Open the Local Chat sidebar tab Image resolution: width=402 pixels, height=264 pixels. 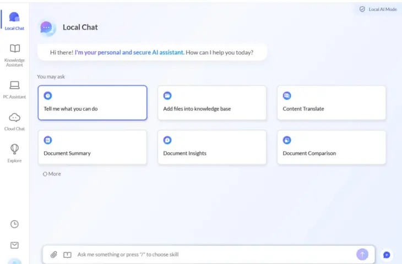pyautogui.click(x=14, y=20)
